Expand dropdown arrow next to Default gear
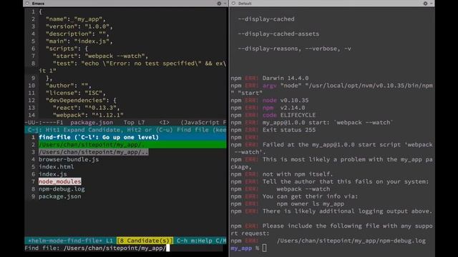The image size is (458, 257). 431,4
